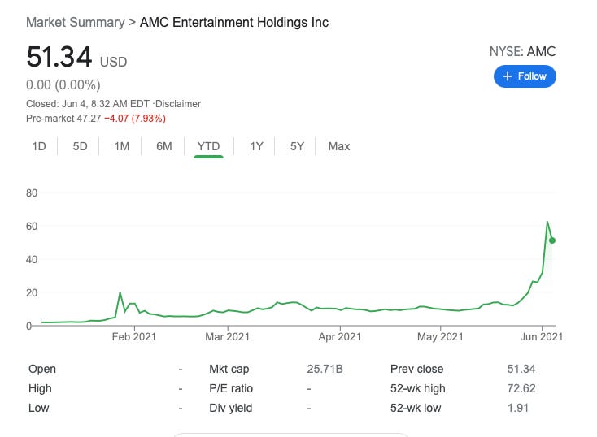Image resolution: width=597 pixels, height=437 pixels.
Task: Click the 20 y-axis label
Action: coord(32,293)
